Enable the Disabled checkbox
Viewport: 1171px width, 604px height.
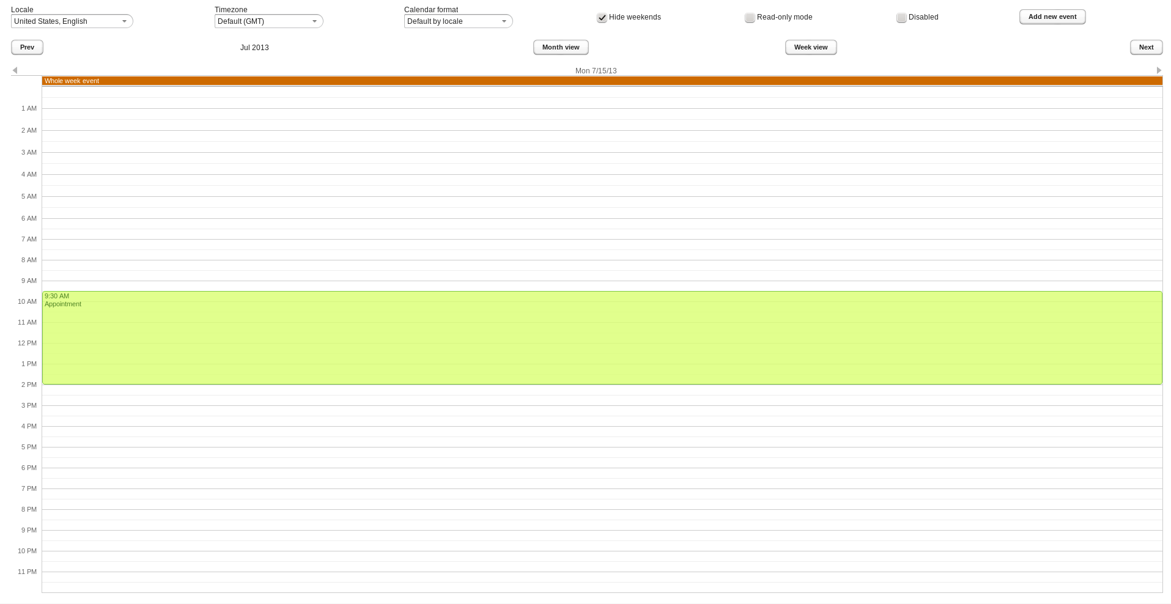(901, 18)
